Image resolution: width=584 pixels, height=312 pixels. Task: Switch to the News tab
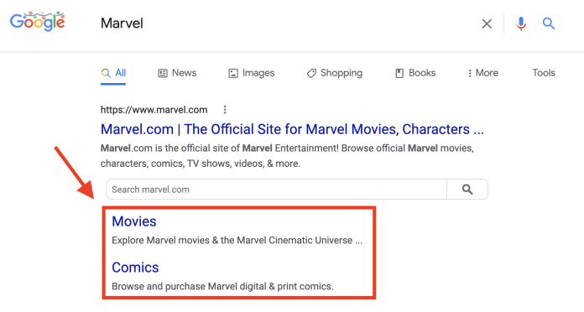177,73
